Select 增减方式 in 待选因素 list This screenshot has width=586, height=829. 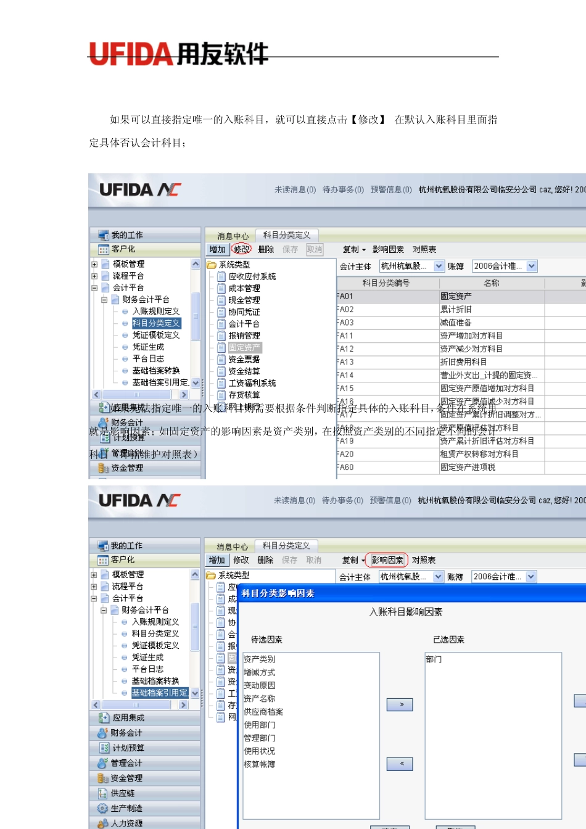click(260, 672)
